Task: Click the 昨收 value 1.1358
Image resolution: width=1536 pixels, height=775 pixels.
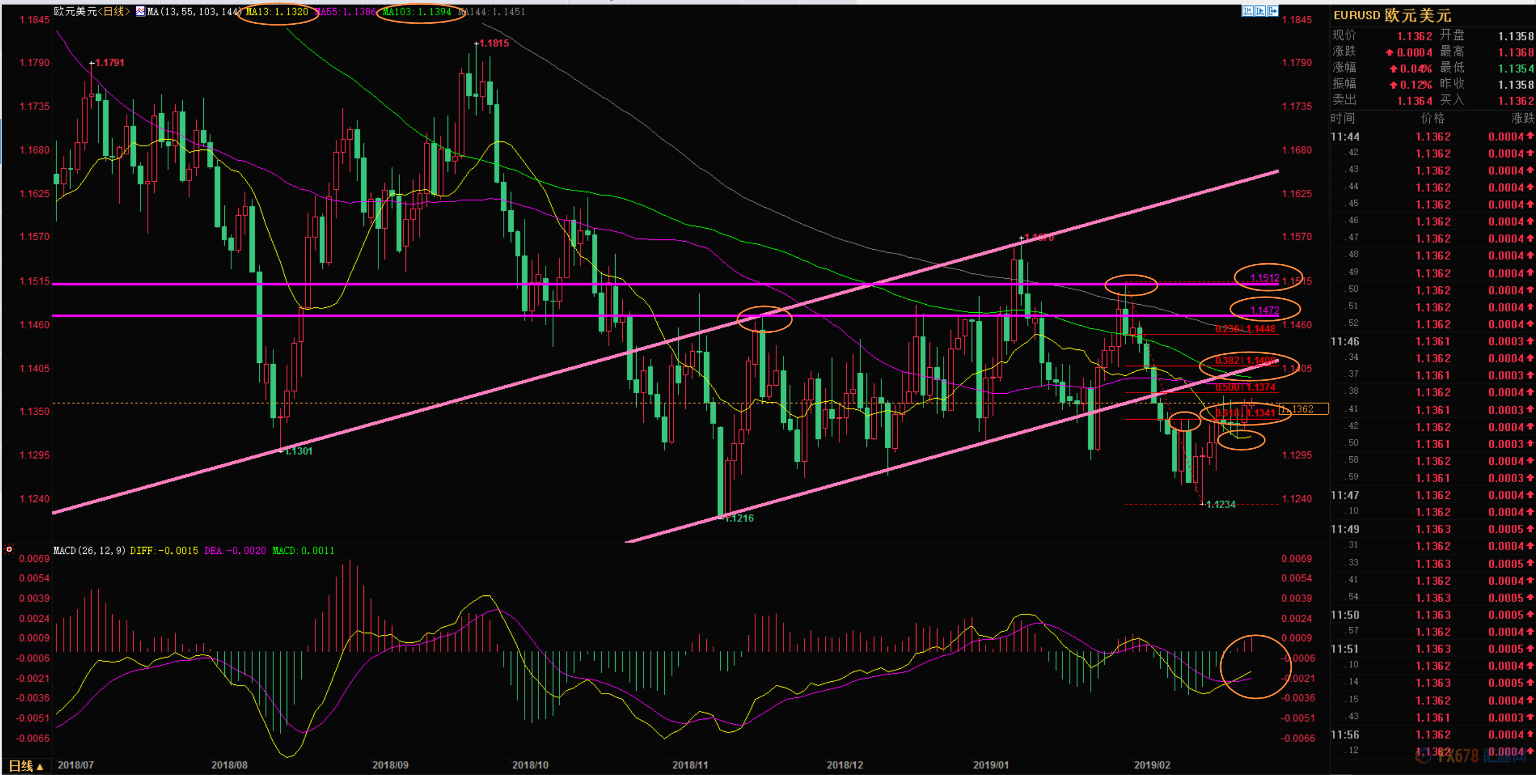Action: pos(1516,85)
